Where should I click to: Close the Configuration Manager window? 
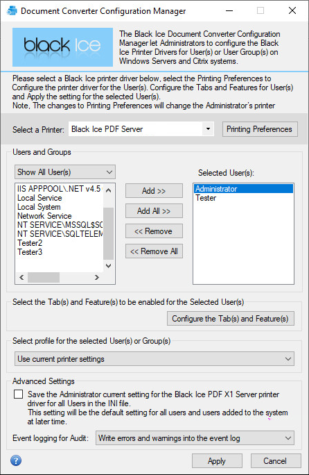292,10
